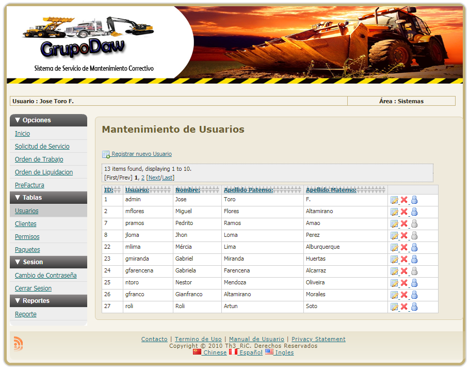Click the Last pagination link
The width and height of the screenshot is (469, 370).
tap(167, 178)
